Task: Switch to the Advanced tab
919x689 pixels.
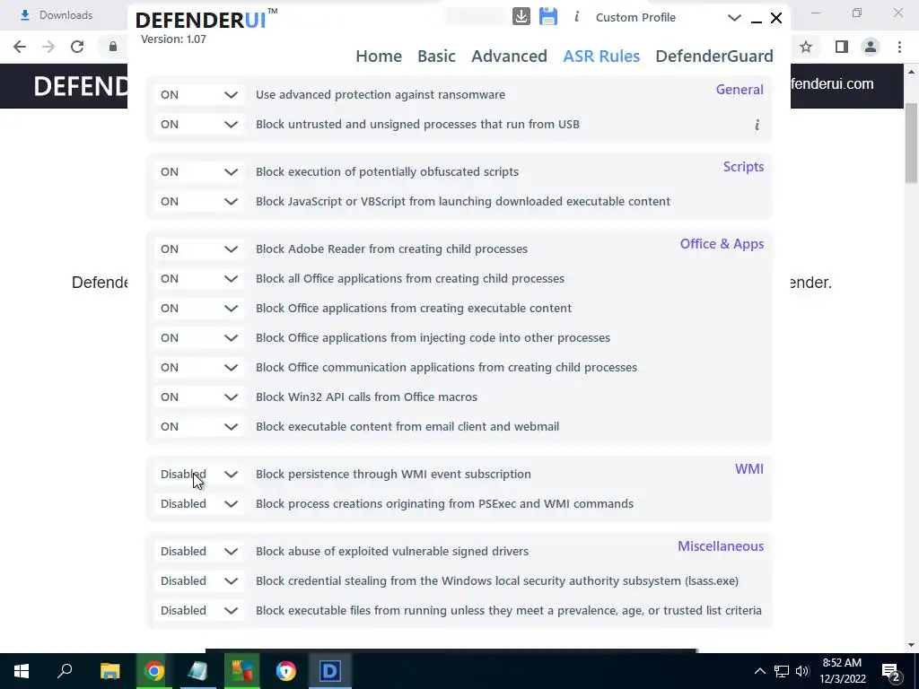Action: (509, 57)
